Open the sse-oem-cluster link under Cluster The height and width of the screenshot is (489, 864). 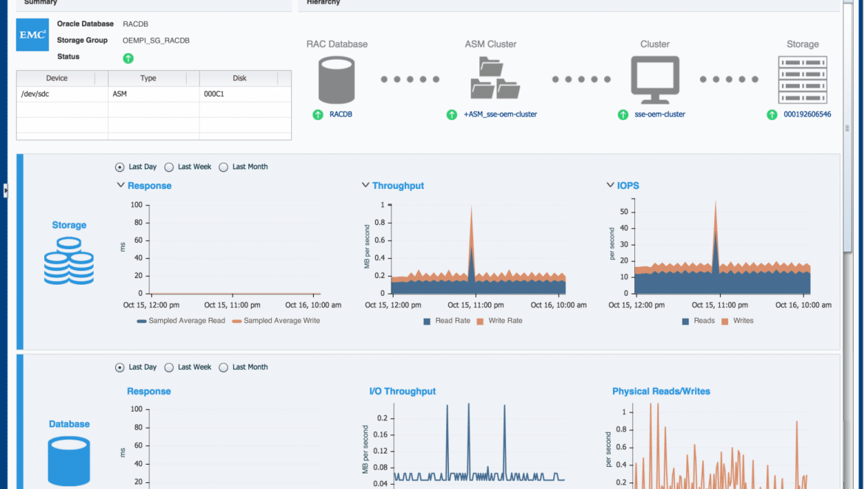[x=660, y=114]
